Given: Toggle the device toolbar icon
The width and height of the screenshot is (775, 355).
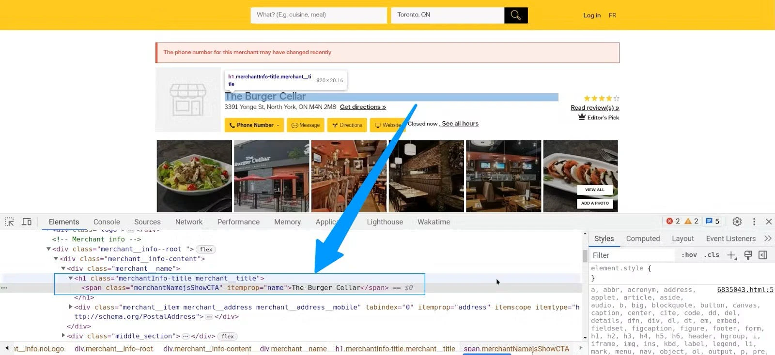Looking at the screenshot, I should pyautogui.click(x=27, y=222).
